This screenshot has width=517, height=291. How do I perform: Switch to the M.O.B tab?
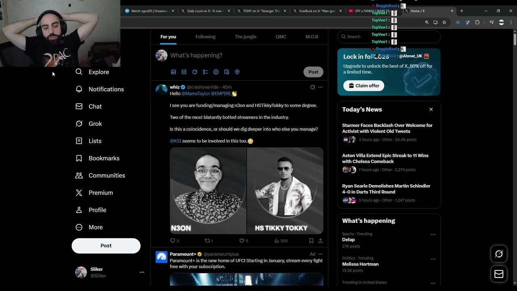click(312, 37)
